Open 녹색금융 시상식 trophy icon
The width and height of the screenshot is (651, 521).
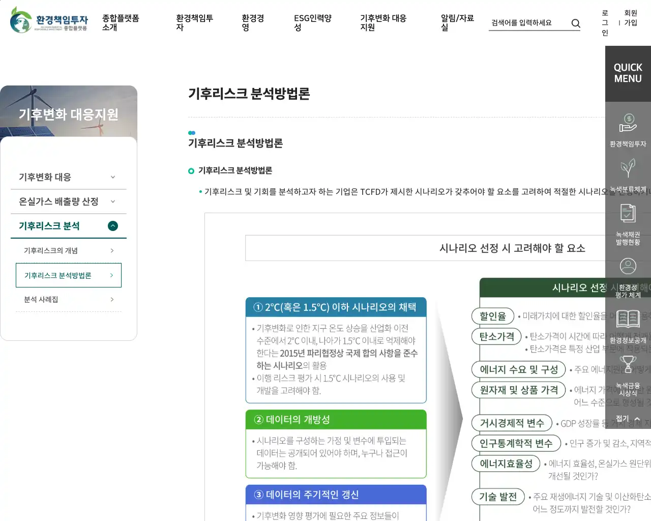[x=628, y=364]
